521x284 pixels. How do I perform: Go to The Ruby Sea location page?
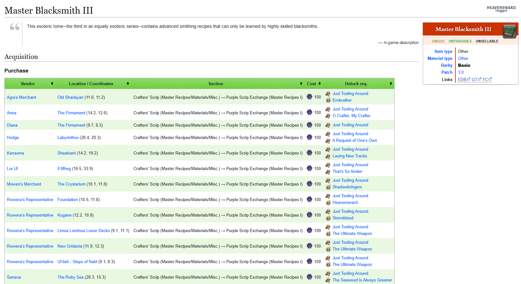pyautogui.click(x=71, y=277)
